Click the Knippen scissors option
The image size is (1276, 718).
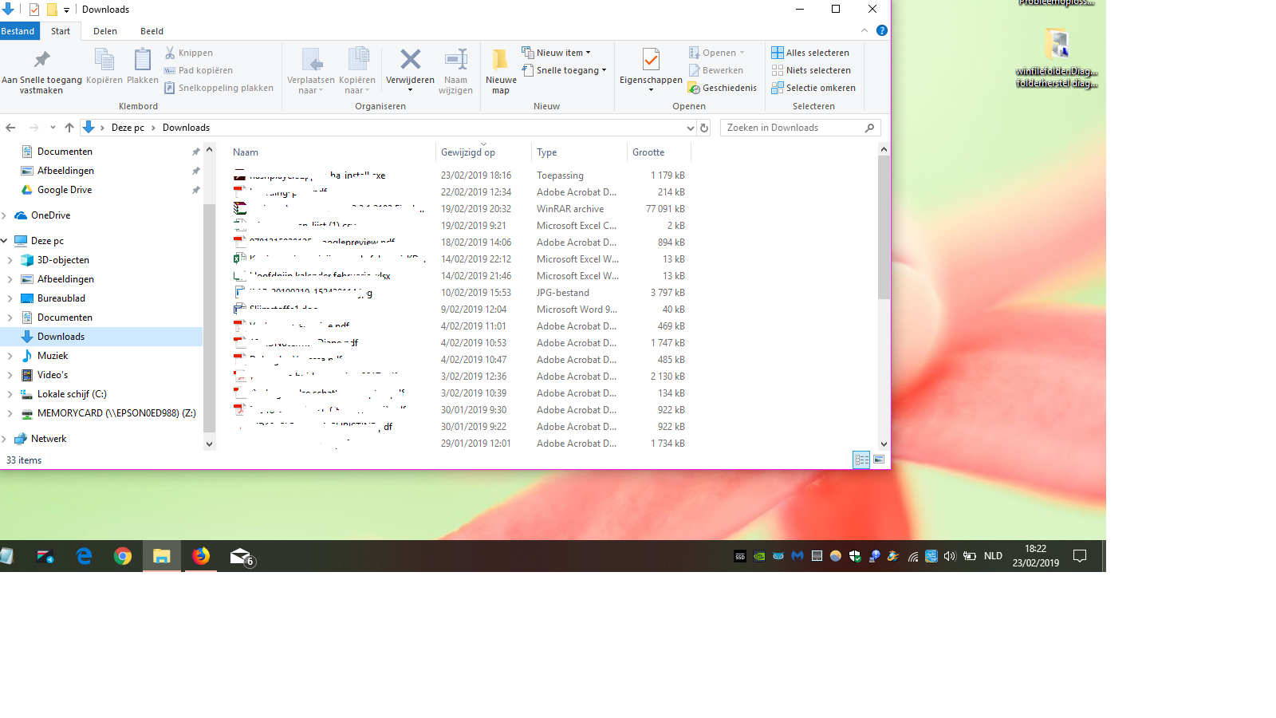[189, 53]
